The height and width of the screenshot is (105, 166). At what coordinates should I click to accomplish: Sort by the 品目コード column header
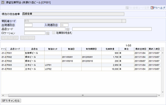point(15,49)
